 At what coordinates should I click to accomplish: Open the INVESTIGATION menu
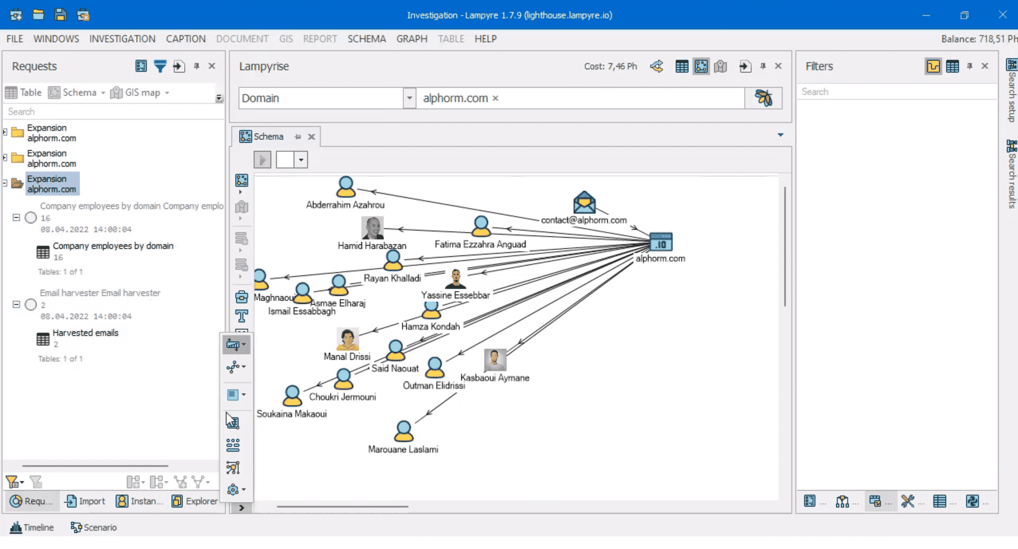(122, 39)
